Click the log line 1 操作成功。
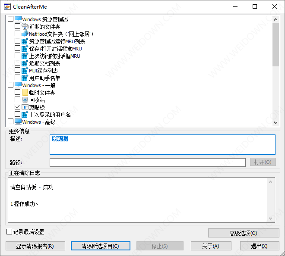The width and height of the screenshot is (285, 256). click(24, 204)
